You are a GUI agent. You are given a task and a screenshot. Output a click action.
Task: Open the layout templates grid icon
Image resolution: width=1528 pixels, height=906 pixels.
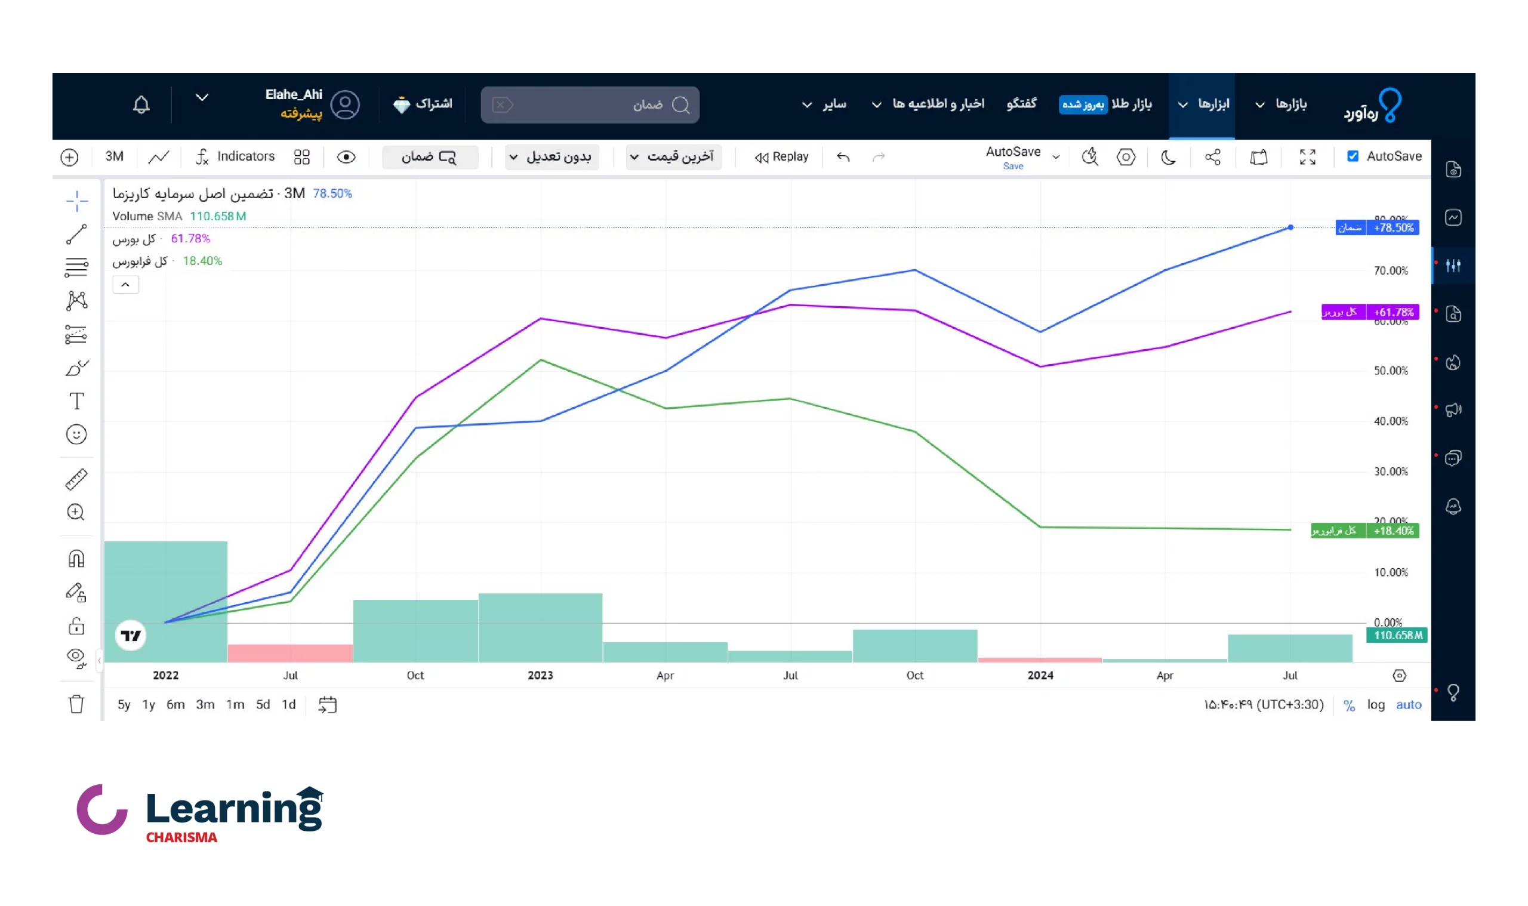[301, 157]
